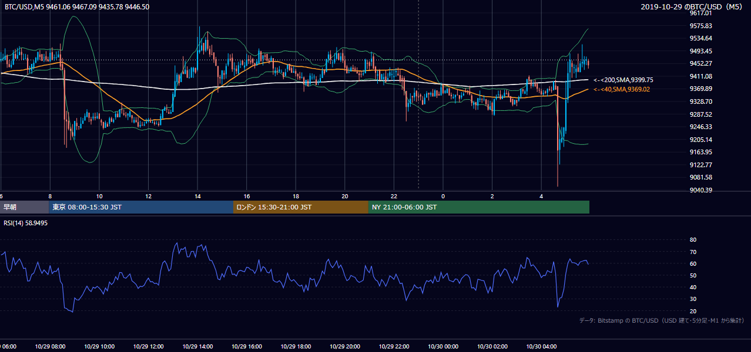Select the 早朝 session bar
Screen dimensions: 751x352
[x=24, y=207]
